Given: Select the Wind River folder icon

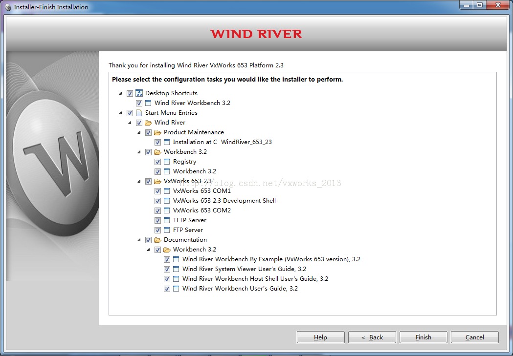Looking at the screenshot, I should point(148,123).
